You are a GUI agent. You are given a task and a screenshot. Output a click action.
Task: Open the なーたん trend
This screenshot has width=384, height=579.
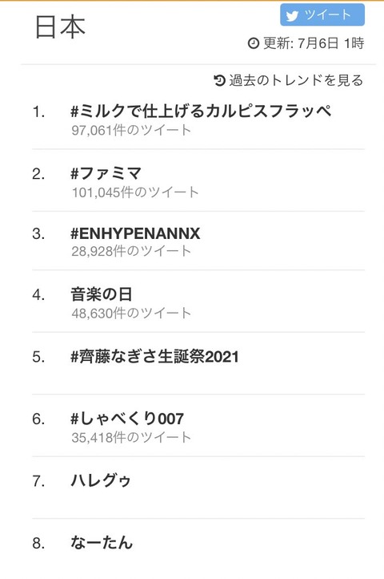point(102,542)
